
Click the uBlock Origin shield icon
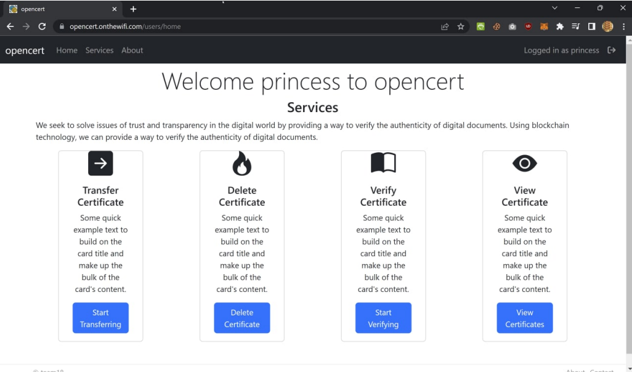[528, 26]
